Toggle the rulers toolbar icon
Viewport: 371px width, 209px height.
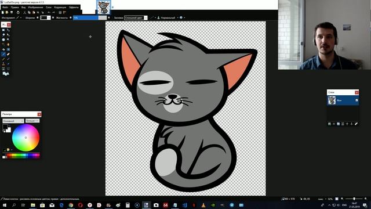(x=64, y=12)
